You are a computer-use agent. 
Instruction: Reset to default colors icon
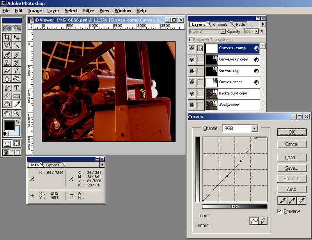pyautogui.click(x=5, y=134)
